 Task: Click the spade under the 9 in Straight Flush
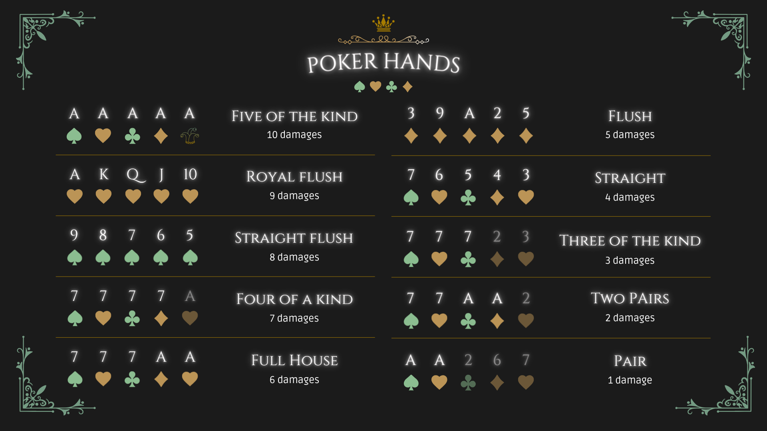(x=75, y=257)
